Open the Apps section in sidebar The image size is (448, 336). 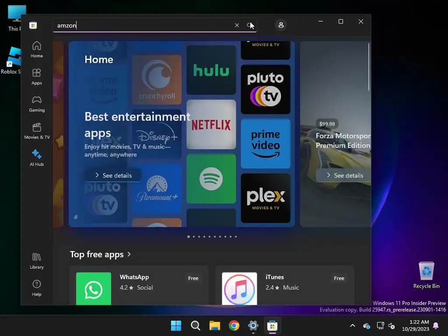click(37, 77)
